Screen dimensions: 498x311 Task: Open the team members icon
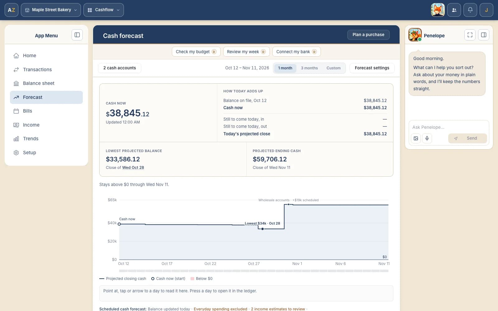pyautogui.click(x=454, y=10)
